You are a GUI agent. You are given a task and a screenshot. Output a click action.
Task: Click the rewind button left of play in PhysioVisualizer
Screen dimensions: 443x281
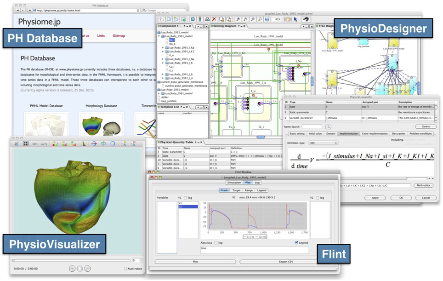pos(72,269)
